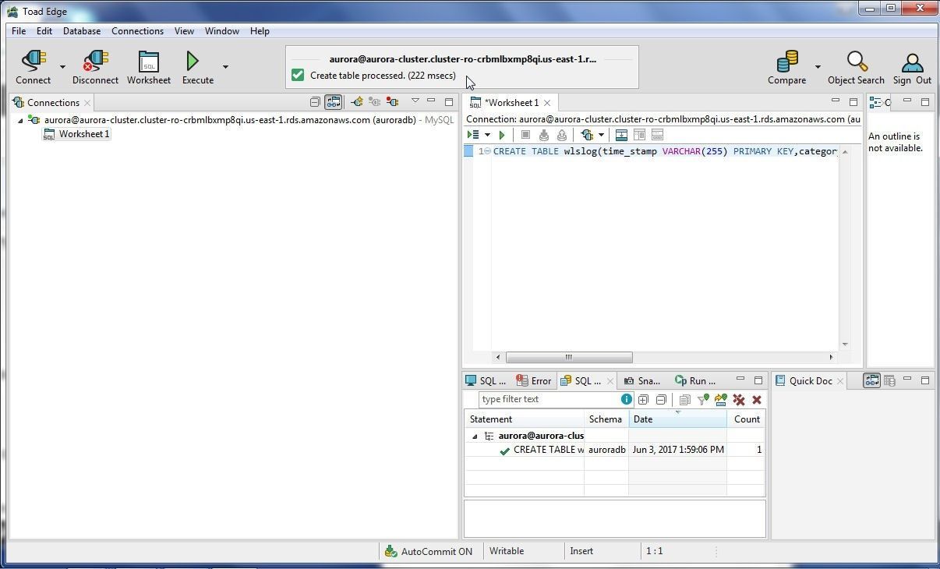Sort by the Date column header
Image resolution: width=940 pixels, height=569 pixels.
[x=678, y=419]
